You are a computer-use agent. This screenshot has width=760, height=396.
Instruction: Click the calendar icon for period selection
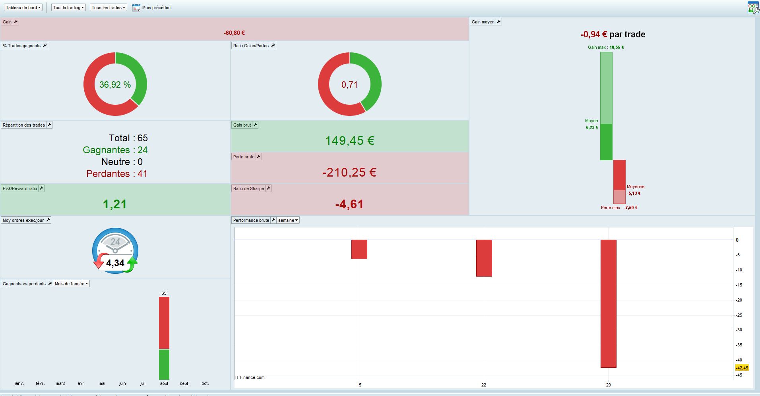click(x=136, y=8)
